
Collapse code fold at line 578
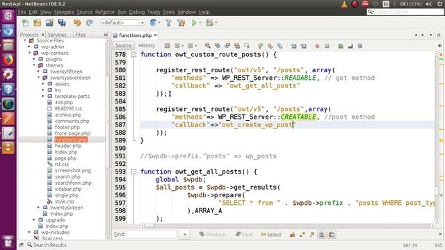tap(133, 54)
